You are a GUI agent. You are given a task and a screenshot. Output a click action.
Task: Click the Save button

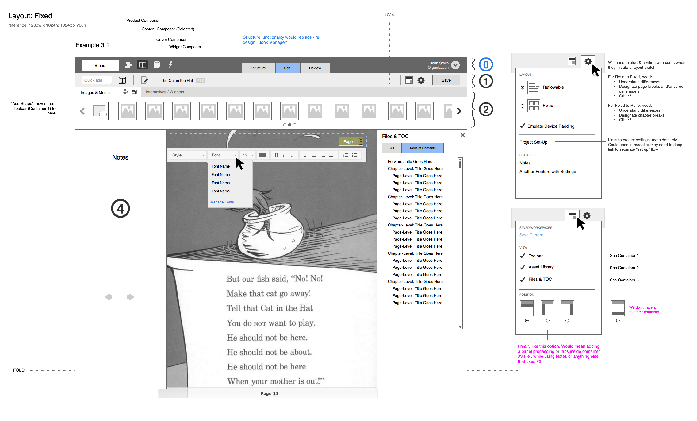(x=446, y=80)
